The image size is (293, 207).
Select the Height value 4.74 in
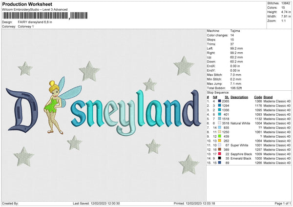(286, 12)
